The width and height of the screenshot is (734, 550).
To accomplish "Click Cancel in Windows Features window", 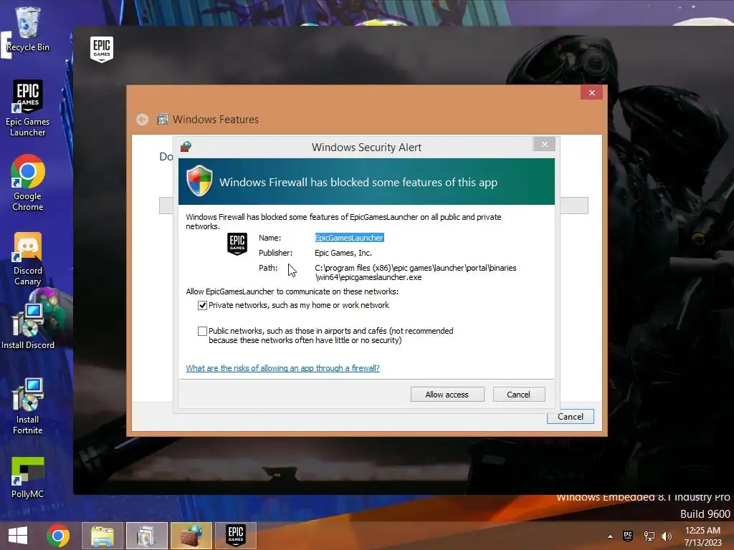I will coord(570,416).
